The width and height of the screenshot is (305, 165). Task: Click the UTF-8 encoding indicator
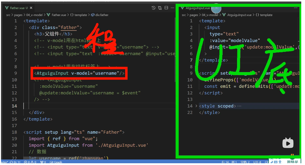pyautogui.click(x=257, y=162)
